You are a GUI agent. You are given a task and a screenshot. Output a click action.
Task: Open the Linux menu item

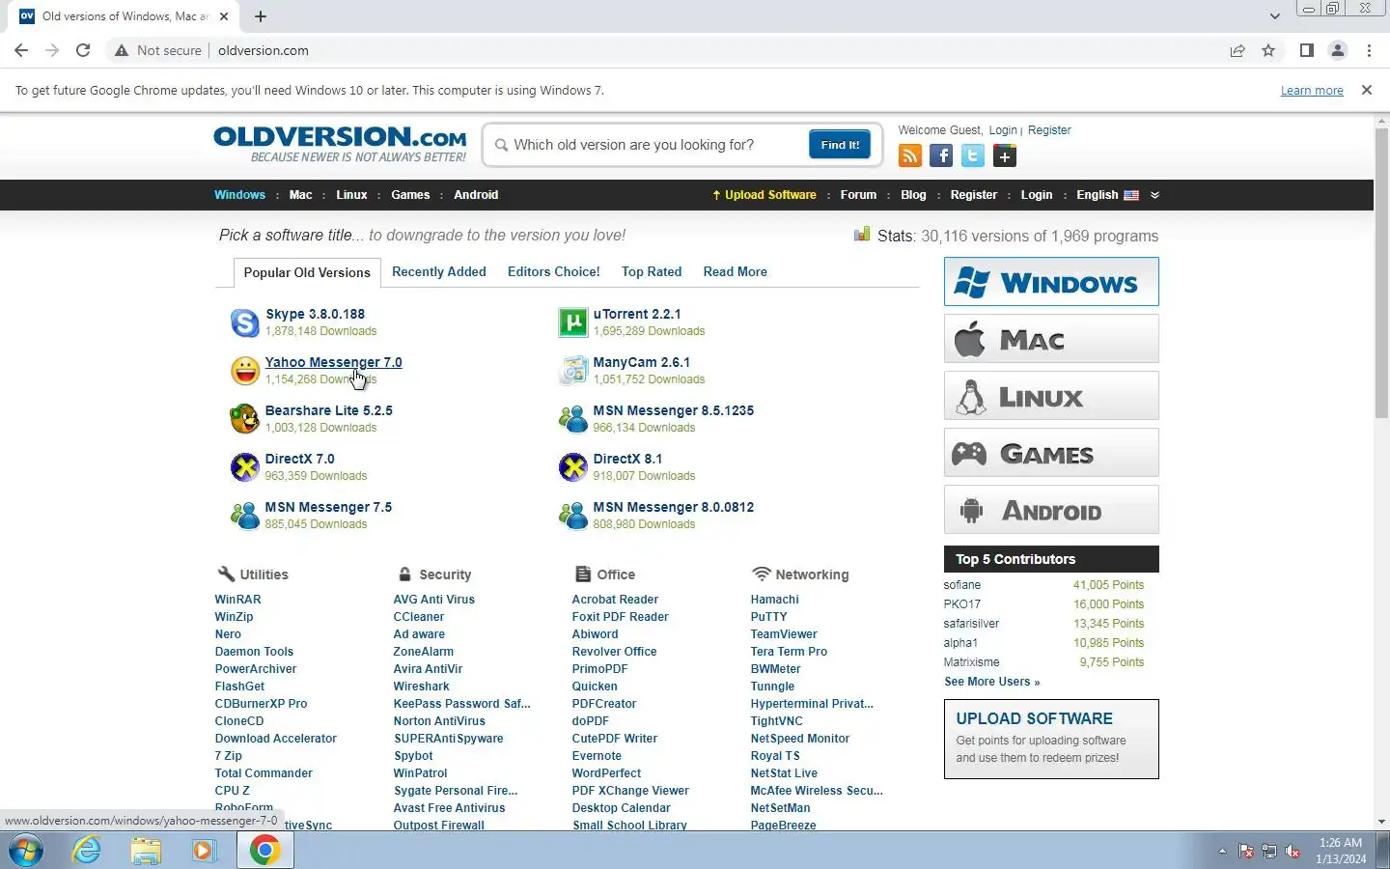coord(351,195)
